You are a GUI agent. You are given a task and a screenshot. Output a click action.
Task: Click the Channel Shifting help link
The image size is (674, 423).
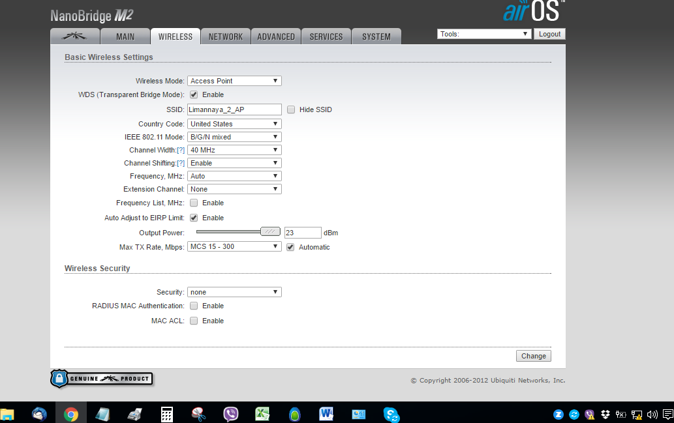coord(181,163)
